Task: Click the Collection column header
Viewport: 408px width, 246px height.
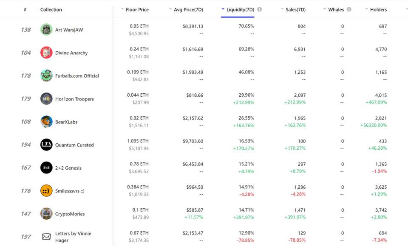Action: (51, 10)
